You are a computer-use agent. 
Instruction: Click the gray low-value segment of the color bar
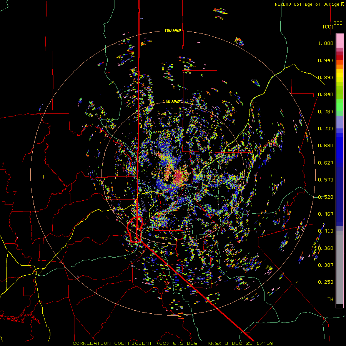point(339,267)
